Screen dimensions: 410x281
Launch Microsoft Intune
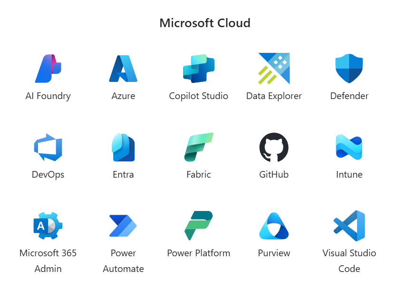pyautogui.click(x=349, y=147)
